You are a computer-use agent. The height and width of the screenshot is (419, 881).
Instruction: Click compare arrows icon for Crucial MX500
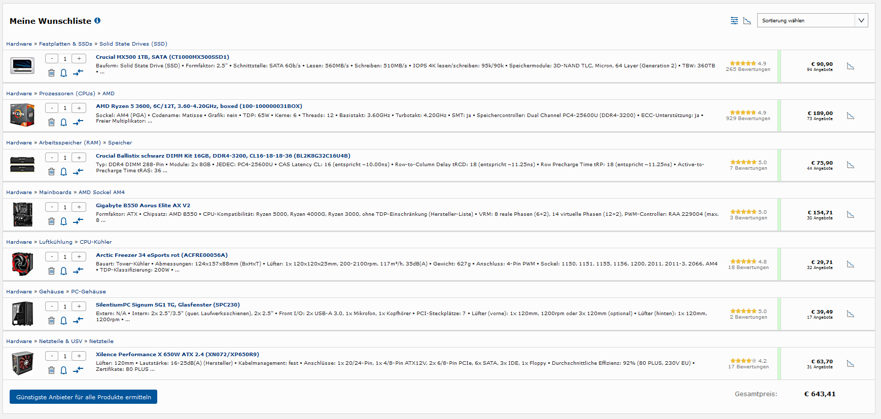(78, 73)
